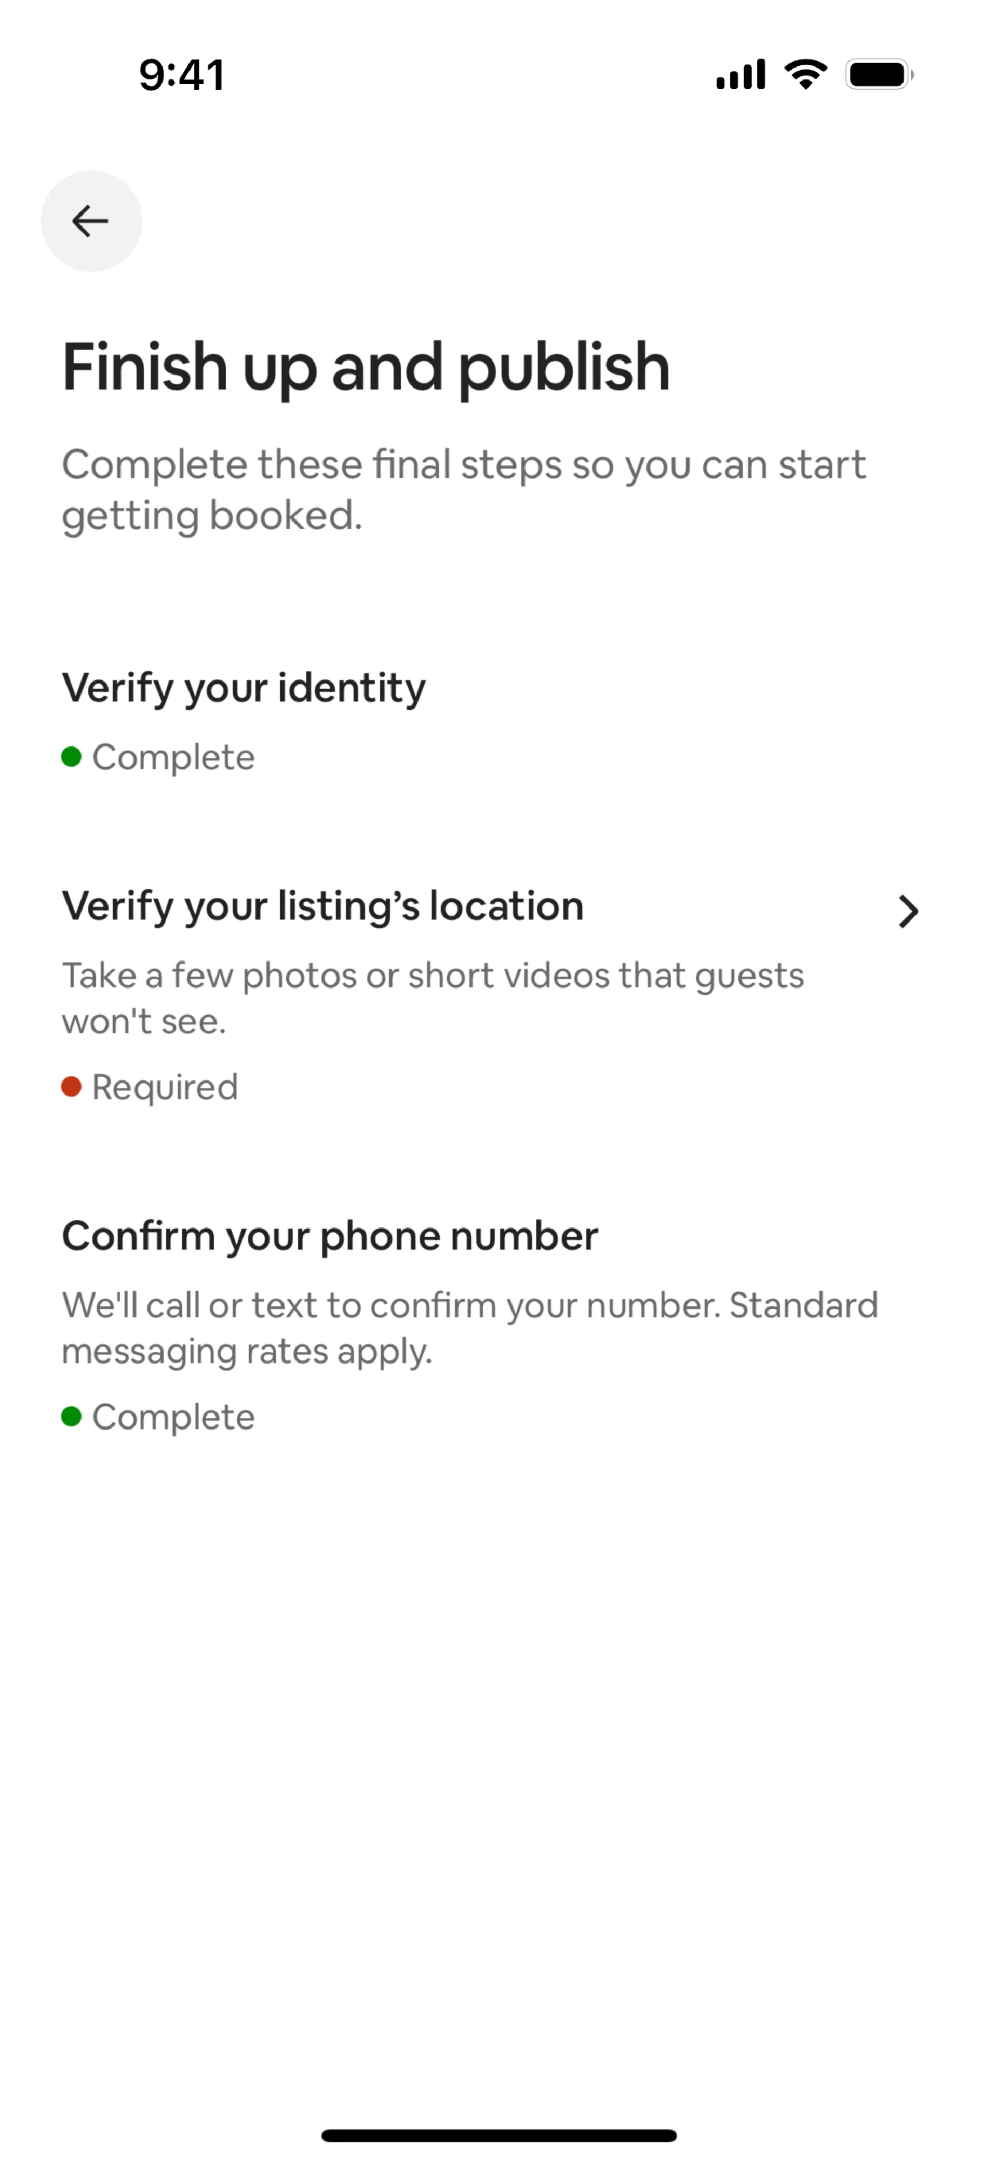
Task: Tap the Required label under listing location
Action: pos(165,1087)
